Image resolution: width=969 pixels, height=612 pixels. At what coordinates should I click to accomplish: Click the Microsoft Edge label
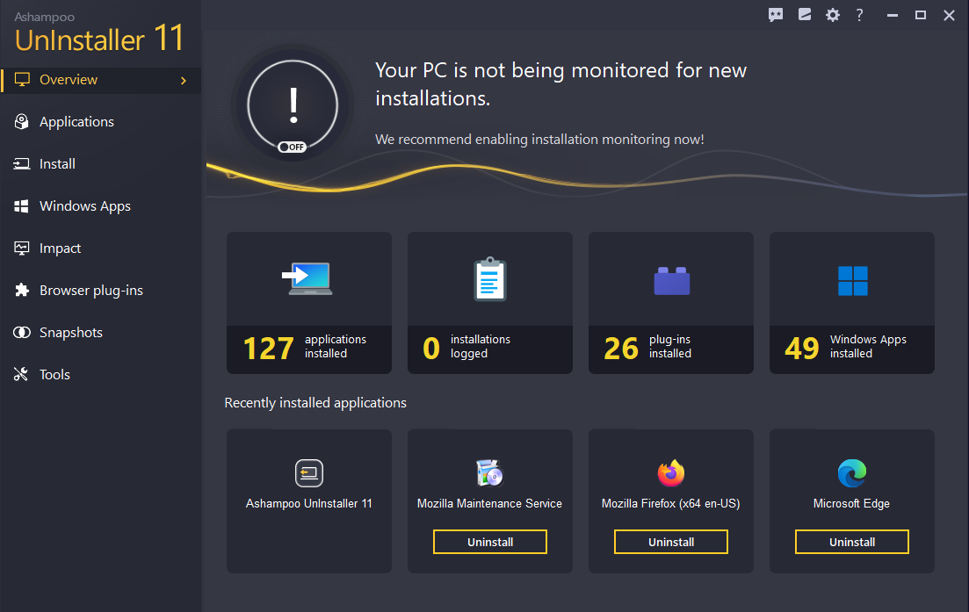[x=851, y=503]
